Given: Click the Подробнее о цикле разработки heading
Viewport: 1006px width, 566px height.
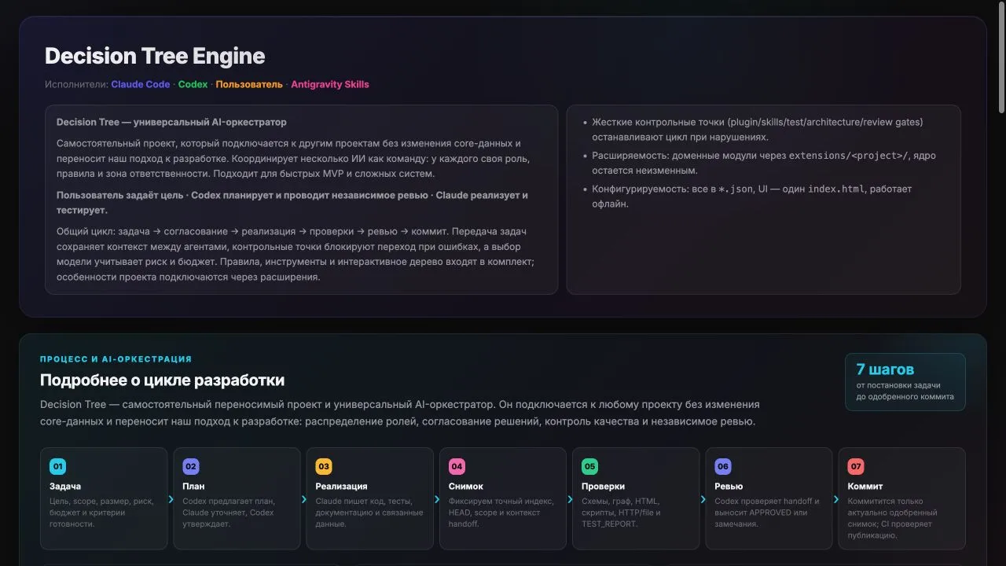Looking at the screenshot, I should tap(162, 380).
